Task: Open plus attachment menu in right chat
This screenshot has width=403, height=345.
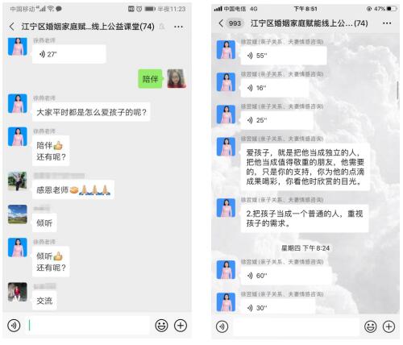Action: 388,326
